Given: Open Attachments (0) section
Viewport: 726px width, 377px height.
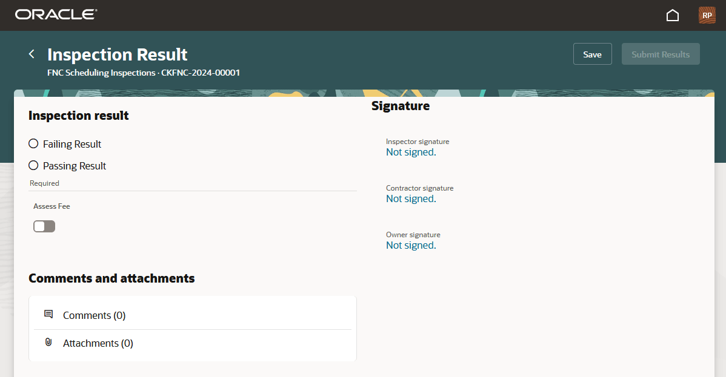Looking at the screenshot, I should click(x=98, y=343).
